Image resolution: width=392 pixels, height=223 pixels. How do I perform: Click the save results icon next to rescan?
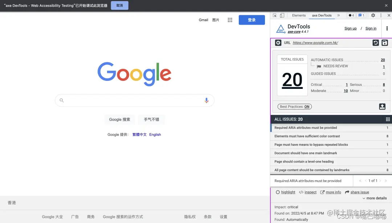click(384, 42)
